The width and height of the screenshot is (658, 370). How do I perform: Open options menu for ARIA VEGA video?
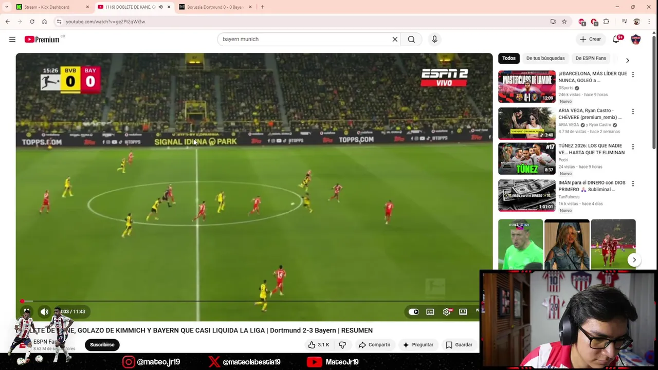633,112
